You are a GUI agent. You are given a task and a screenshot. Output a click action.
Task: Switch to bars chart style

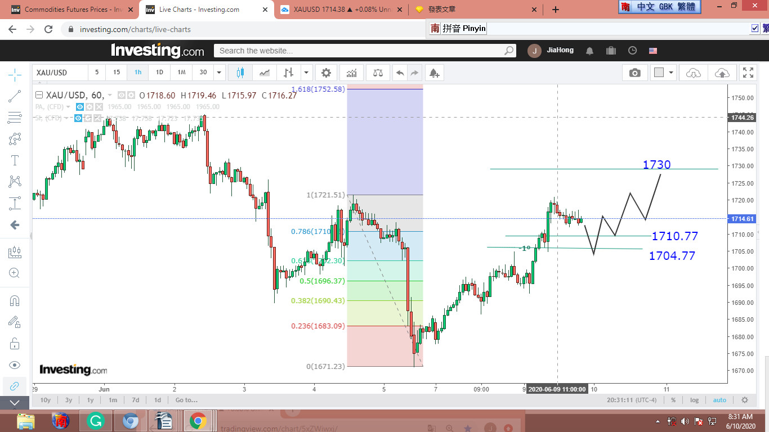pyautogui.click(x=289, y=73)
